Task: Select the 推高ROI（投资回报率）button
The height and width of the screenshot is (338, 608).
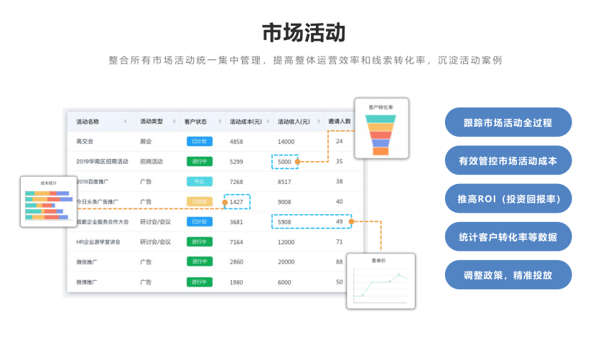Action: pos(508,198)
